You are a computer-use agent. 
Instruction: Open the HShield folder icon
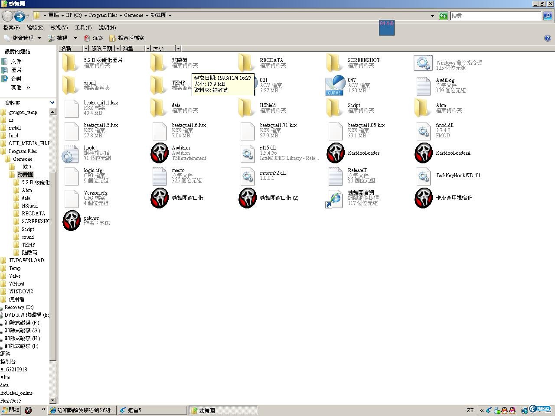pos(247,108)
